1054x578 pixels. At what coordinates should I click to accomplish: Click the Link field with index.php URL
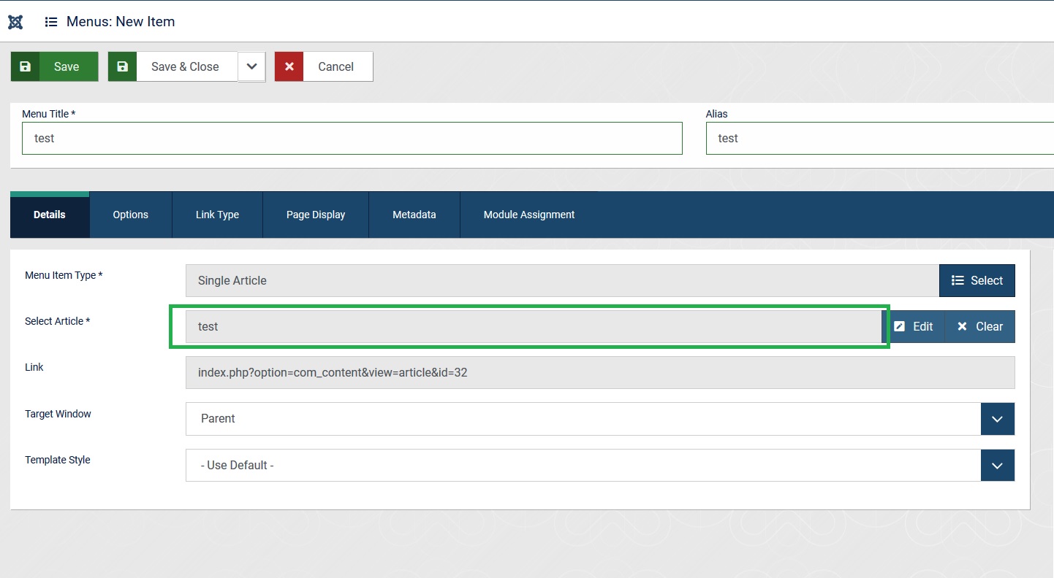(x=600, y=372)
